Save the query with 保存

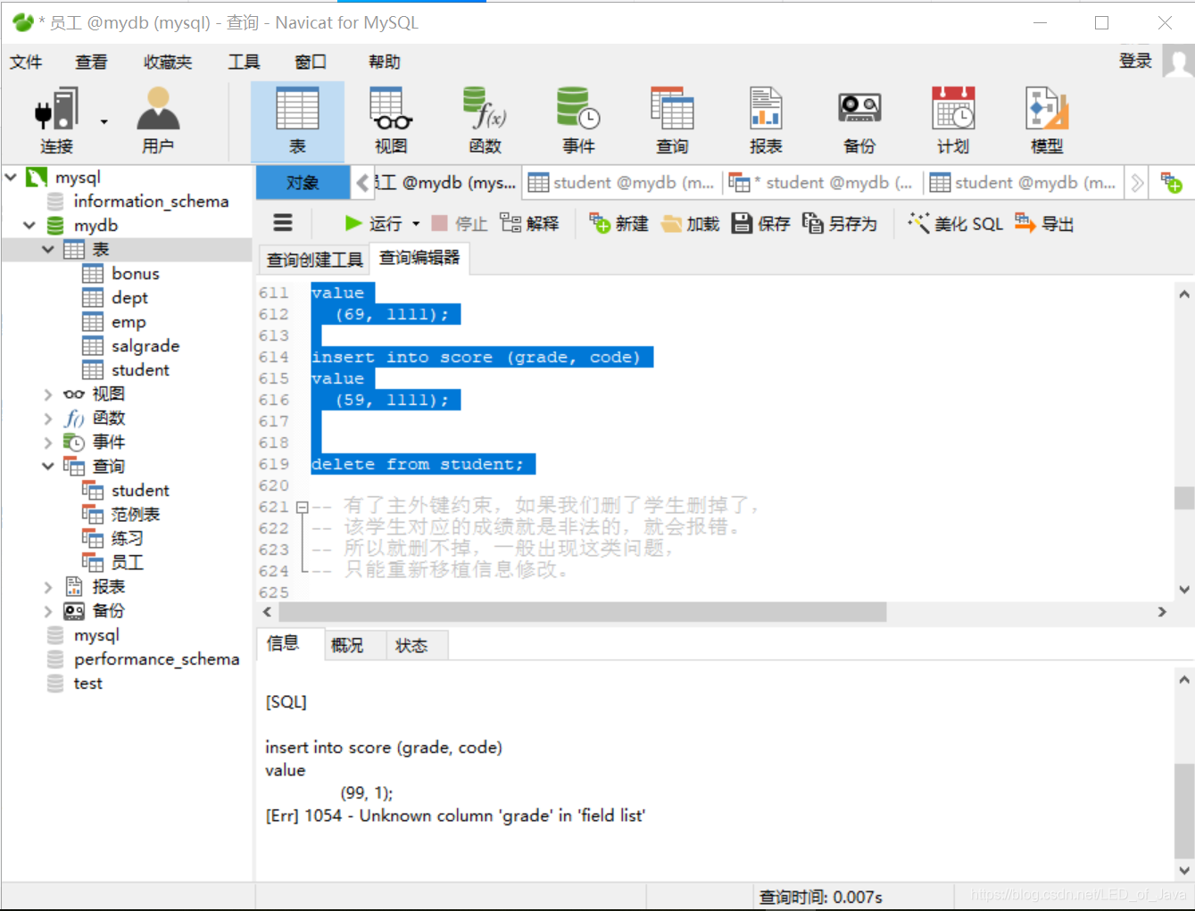pos(761,223)
